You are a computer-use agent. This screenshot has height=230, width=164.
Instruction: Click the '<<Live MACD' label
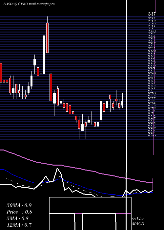138,221
